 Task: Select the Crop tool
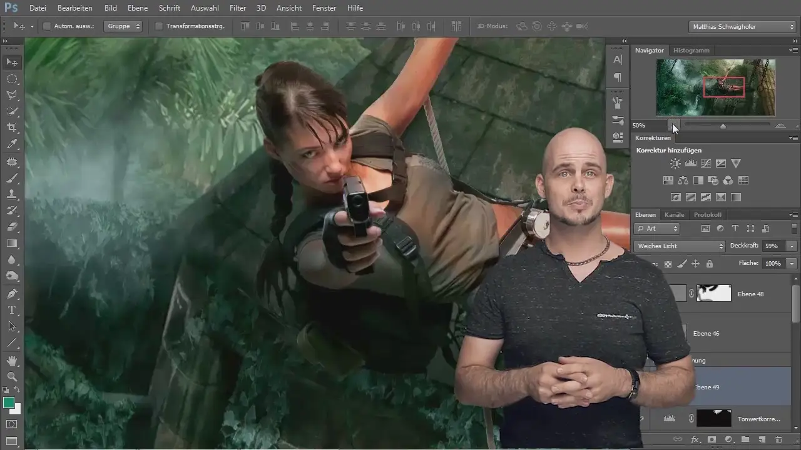pyautogui.click(x=12, y=127)
